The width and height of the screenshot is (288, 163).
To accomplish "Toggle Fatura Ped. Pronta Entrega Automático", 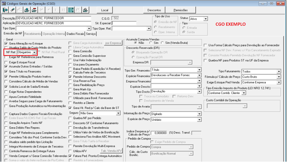I will pyautogui.click(x=70, y=156).
